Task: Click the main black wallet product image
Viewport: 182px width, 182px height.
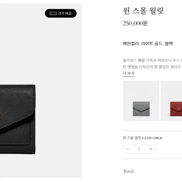Action: tap(18, 119)
